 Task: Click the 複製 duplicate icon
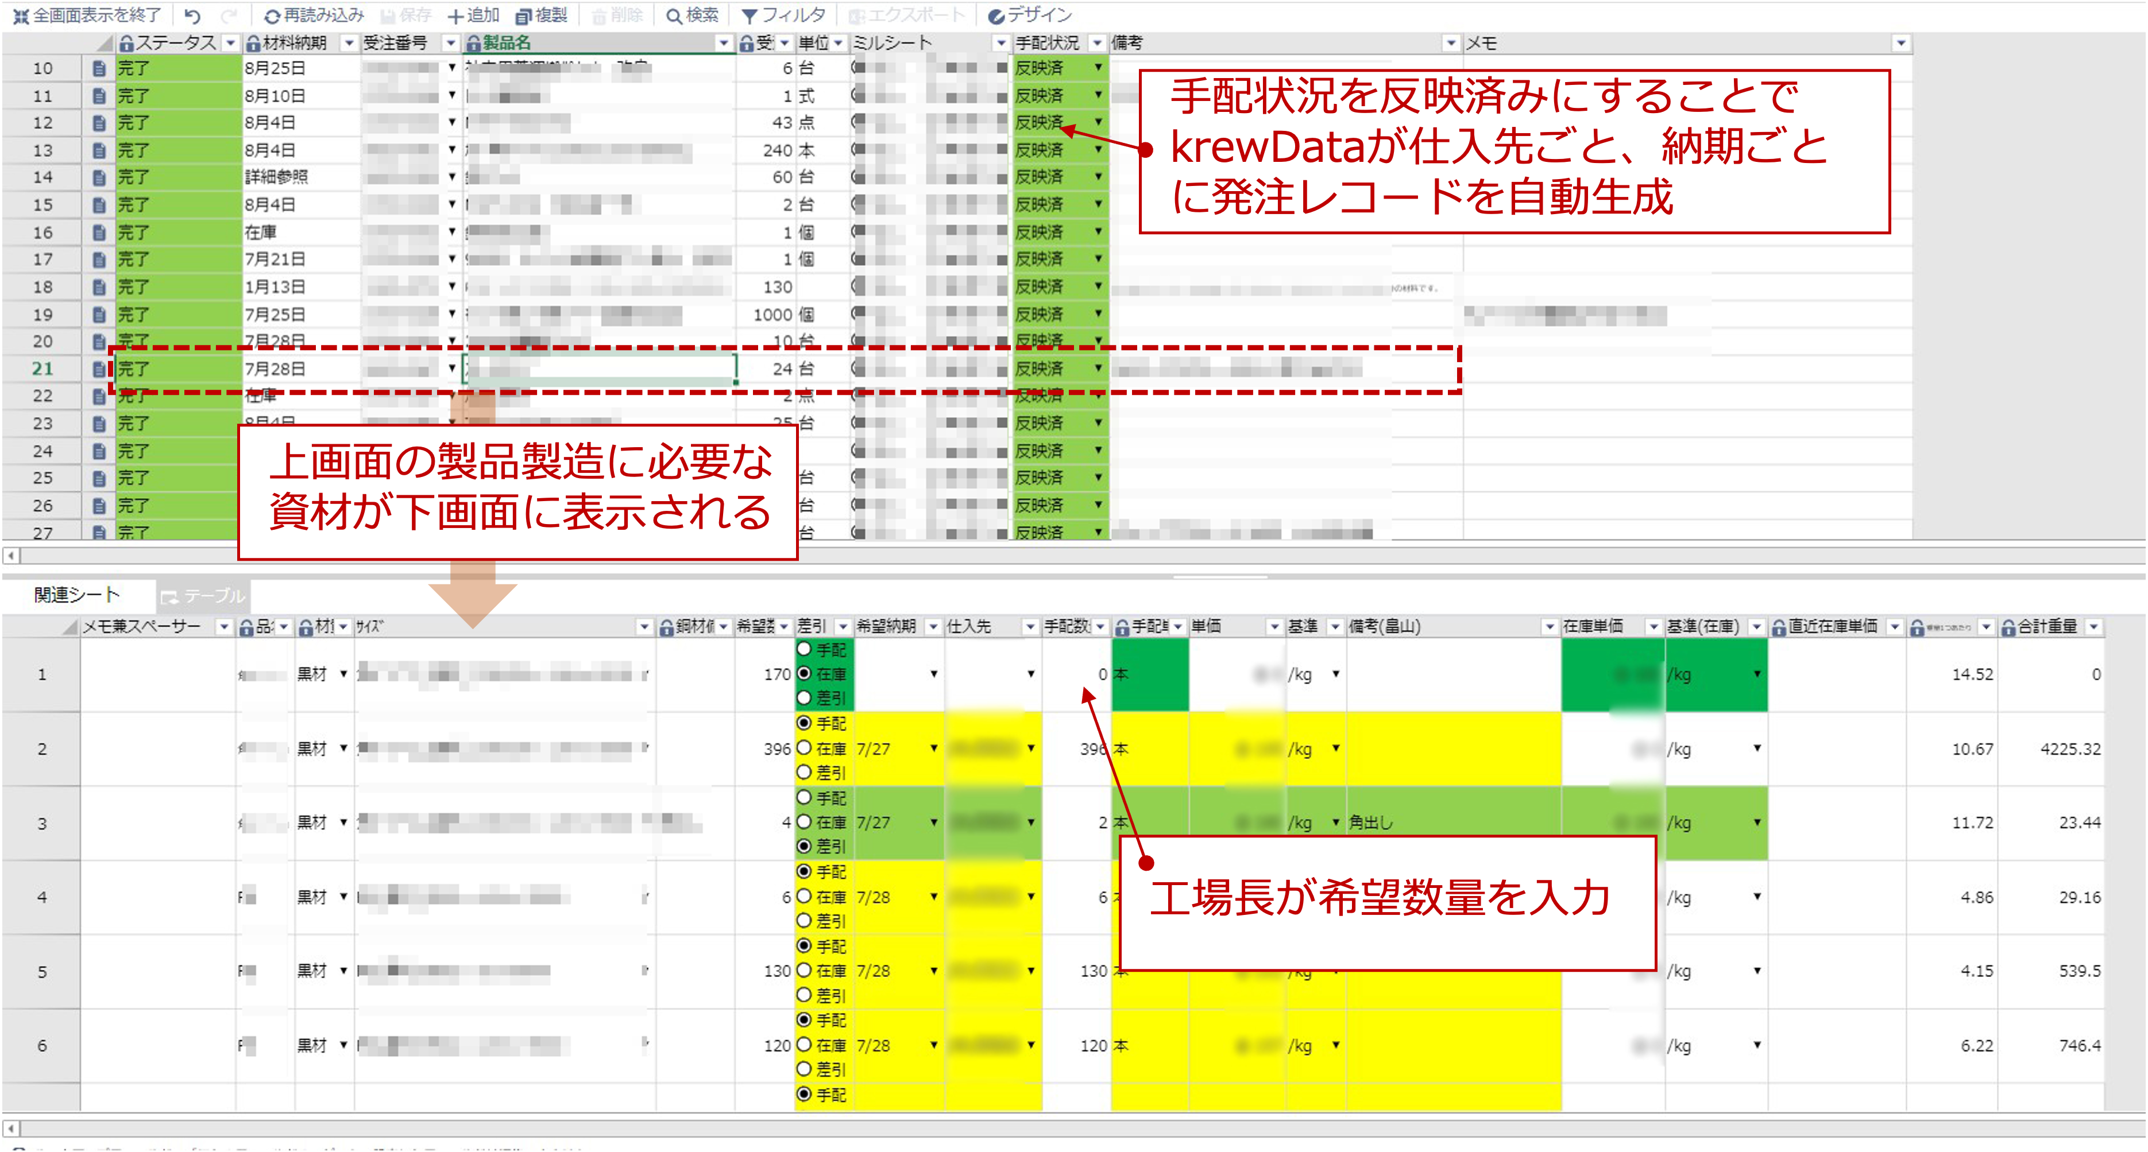coord(524,16)
